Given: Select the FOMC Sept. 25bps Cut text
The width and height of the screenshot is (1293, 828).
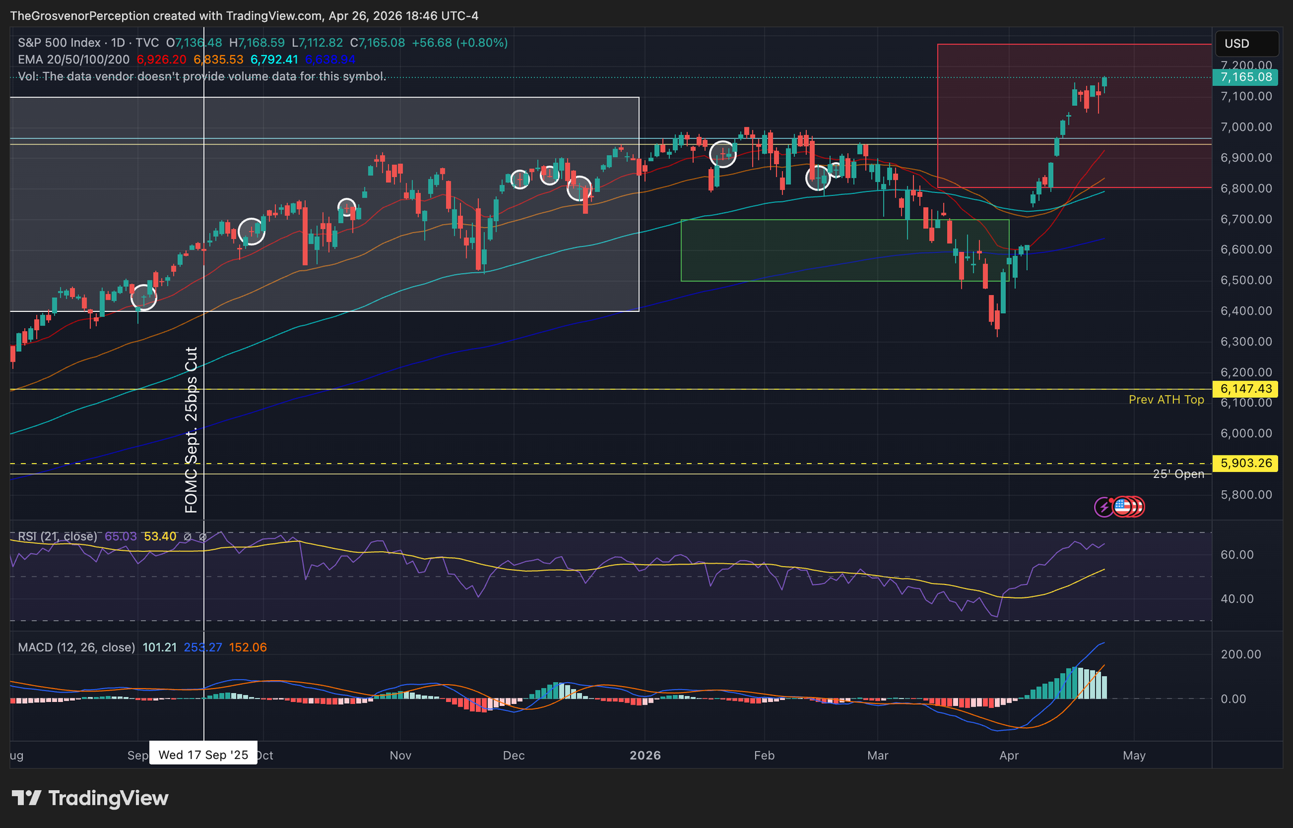Looking at the screenshot, I should pyautogui.click(x=191, y=430).
